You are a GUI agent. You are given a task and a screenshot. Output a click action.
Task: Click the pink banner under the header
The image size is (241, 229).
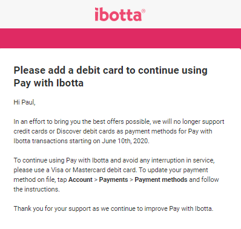point(120,38)
